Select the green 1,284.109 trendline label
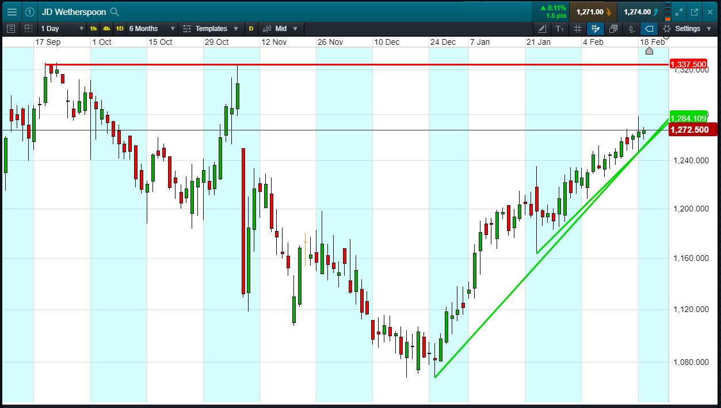 [x=688, y=118]
